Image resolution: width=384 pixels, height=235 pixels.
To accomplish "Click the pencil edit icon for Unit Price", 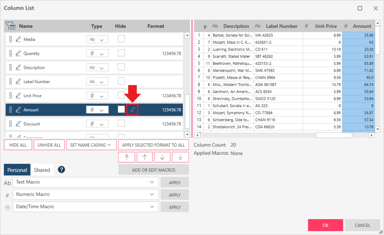I will [x=18, y=96].
